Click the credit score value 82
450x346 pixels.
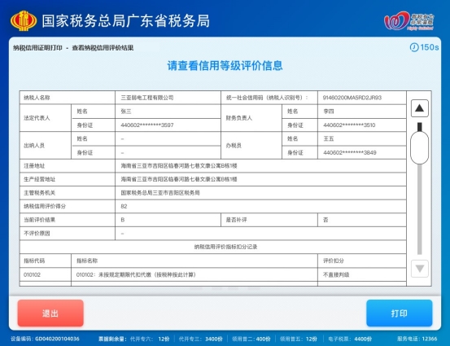[124, 206]
